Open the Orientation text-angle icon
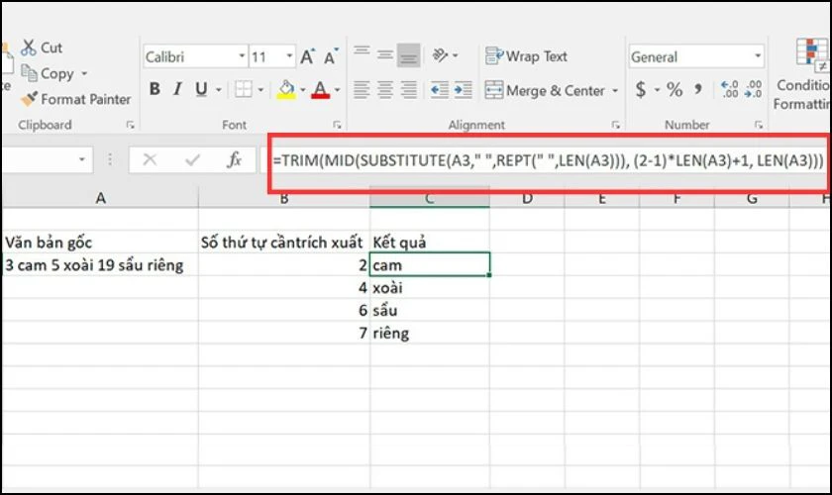The height and width of the screenshot is (495, 832). pyautogui.click(x=441, y=55)
